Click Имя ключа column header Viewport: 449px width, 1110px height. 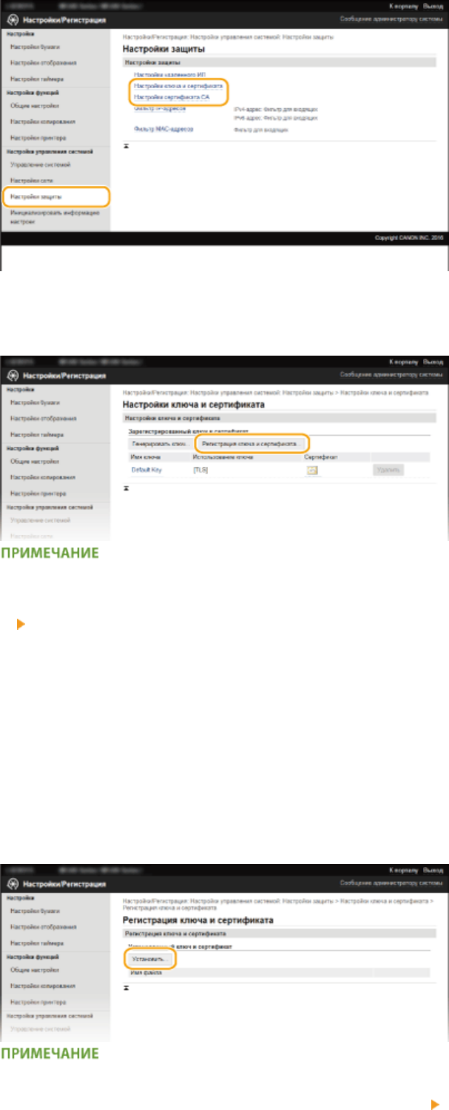click(146, 457)
